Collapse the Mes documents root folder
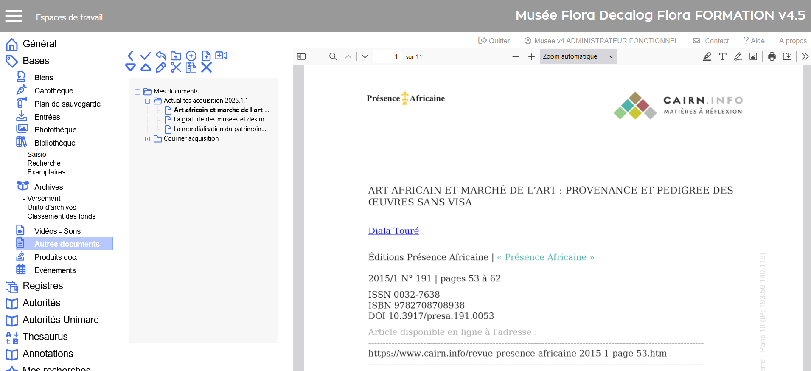 click(x=138, y=92)
